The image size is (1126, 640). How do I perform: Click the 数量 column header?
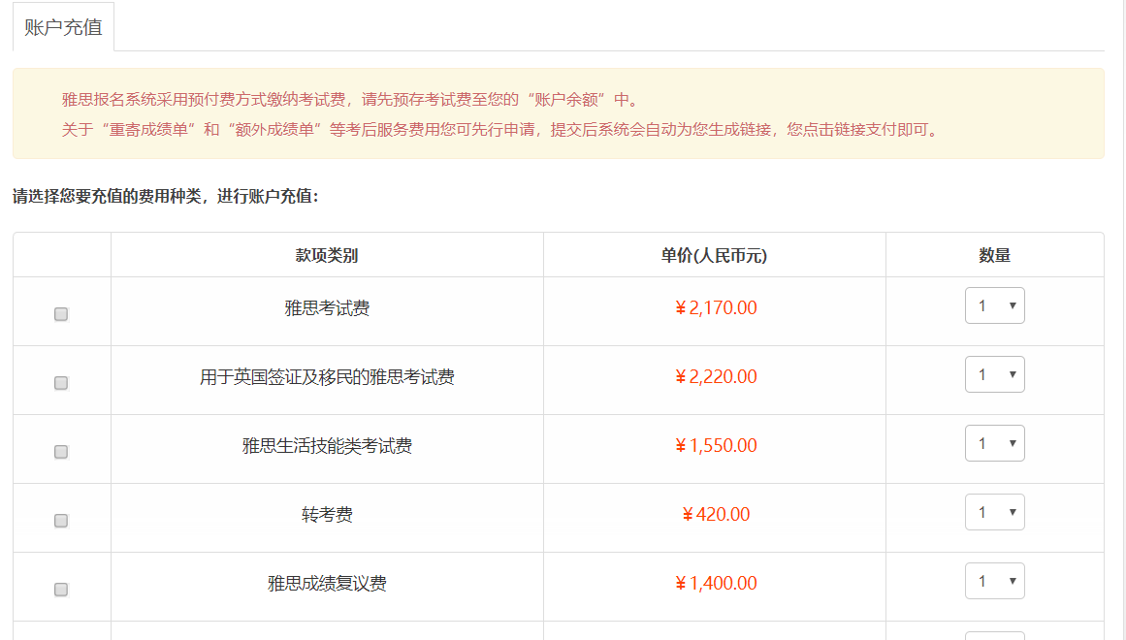click(x=995, y=256)
